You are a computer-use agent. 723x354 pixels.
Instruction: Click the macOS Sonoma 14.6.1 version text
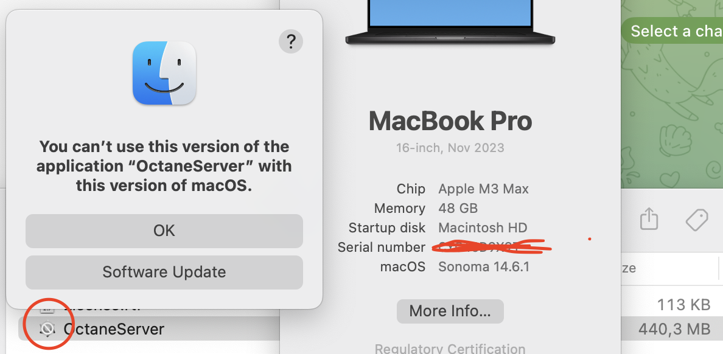click(x=484, y=266)
